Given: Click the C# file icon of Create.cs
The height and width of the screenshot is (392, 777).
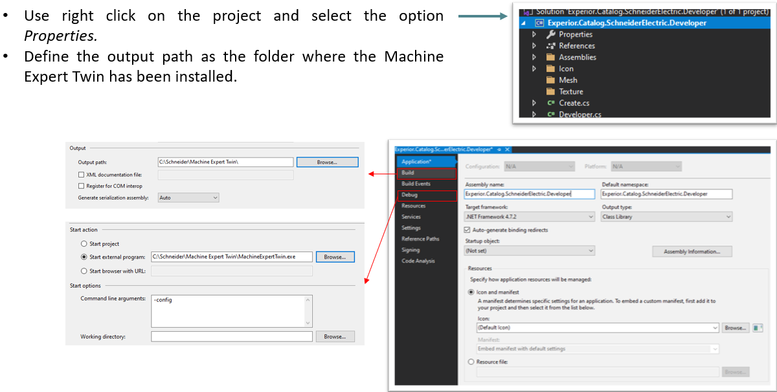Looking at the screenshot, I should click(x=551, y=103).
